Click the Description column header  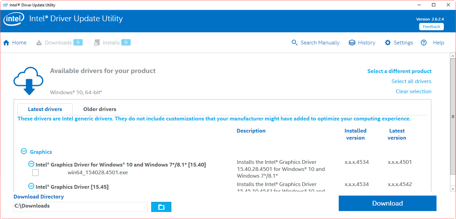tap(251, 131)
